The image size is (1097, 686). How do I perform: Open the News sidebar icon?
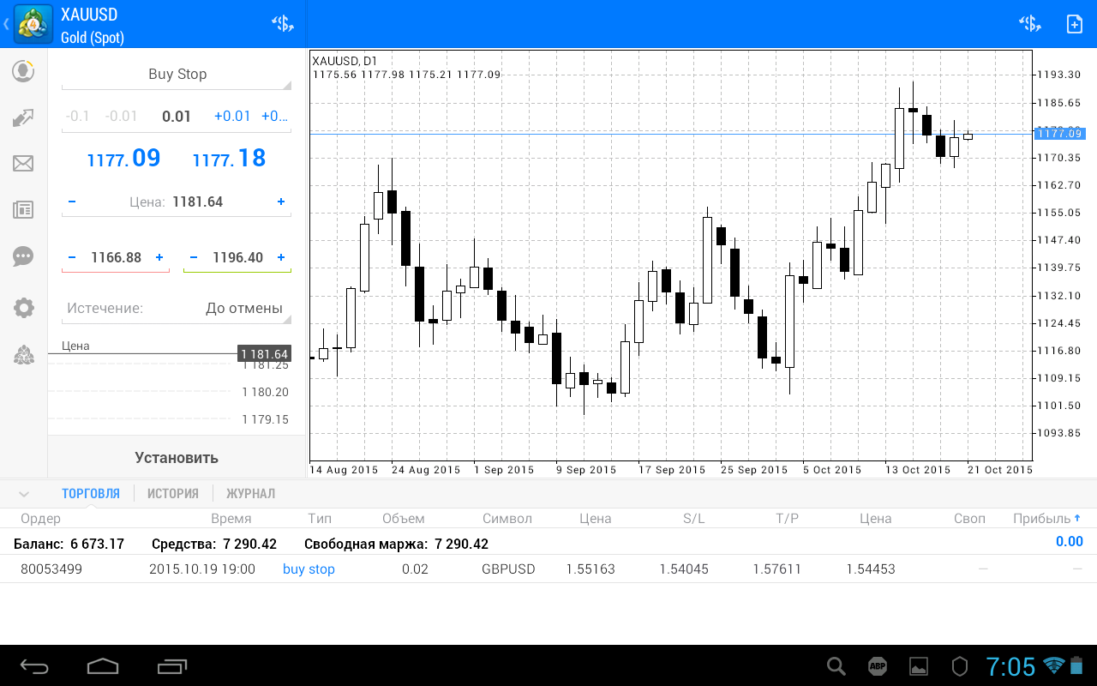pyautogui.click(x=23, y=210)
